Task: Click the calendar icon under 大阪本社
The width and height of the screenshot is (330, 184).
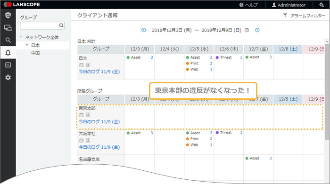Action: pyautogui.click(x=82, y=140)
